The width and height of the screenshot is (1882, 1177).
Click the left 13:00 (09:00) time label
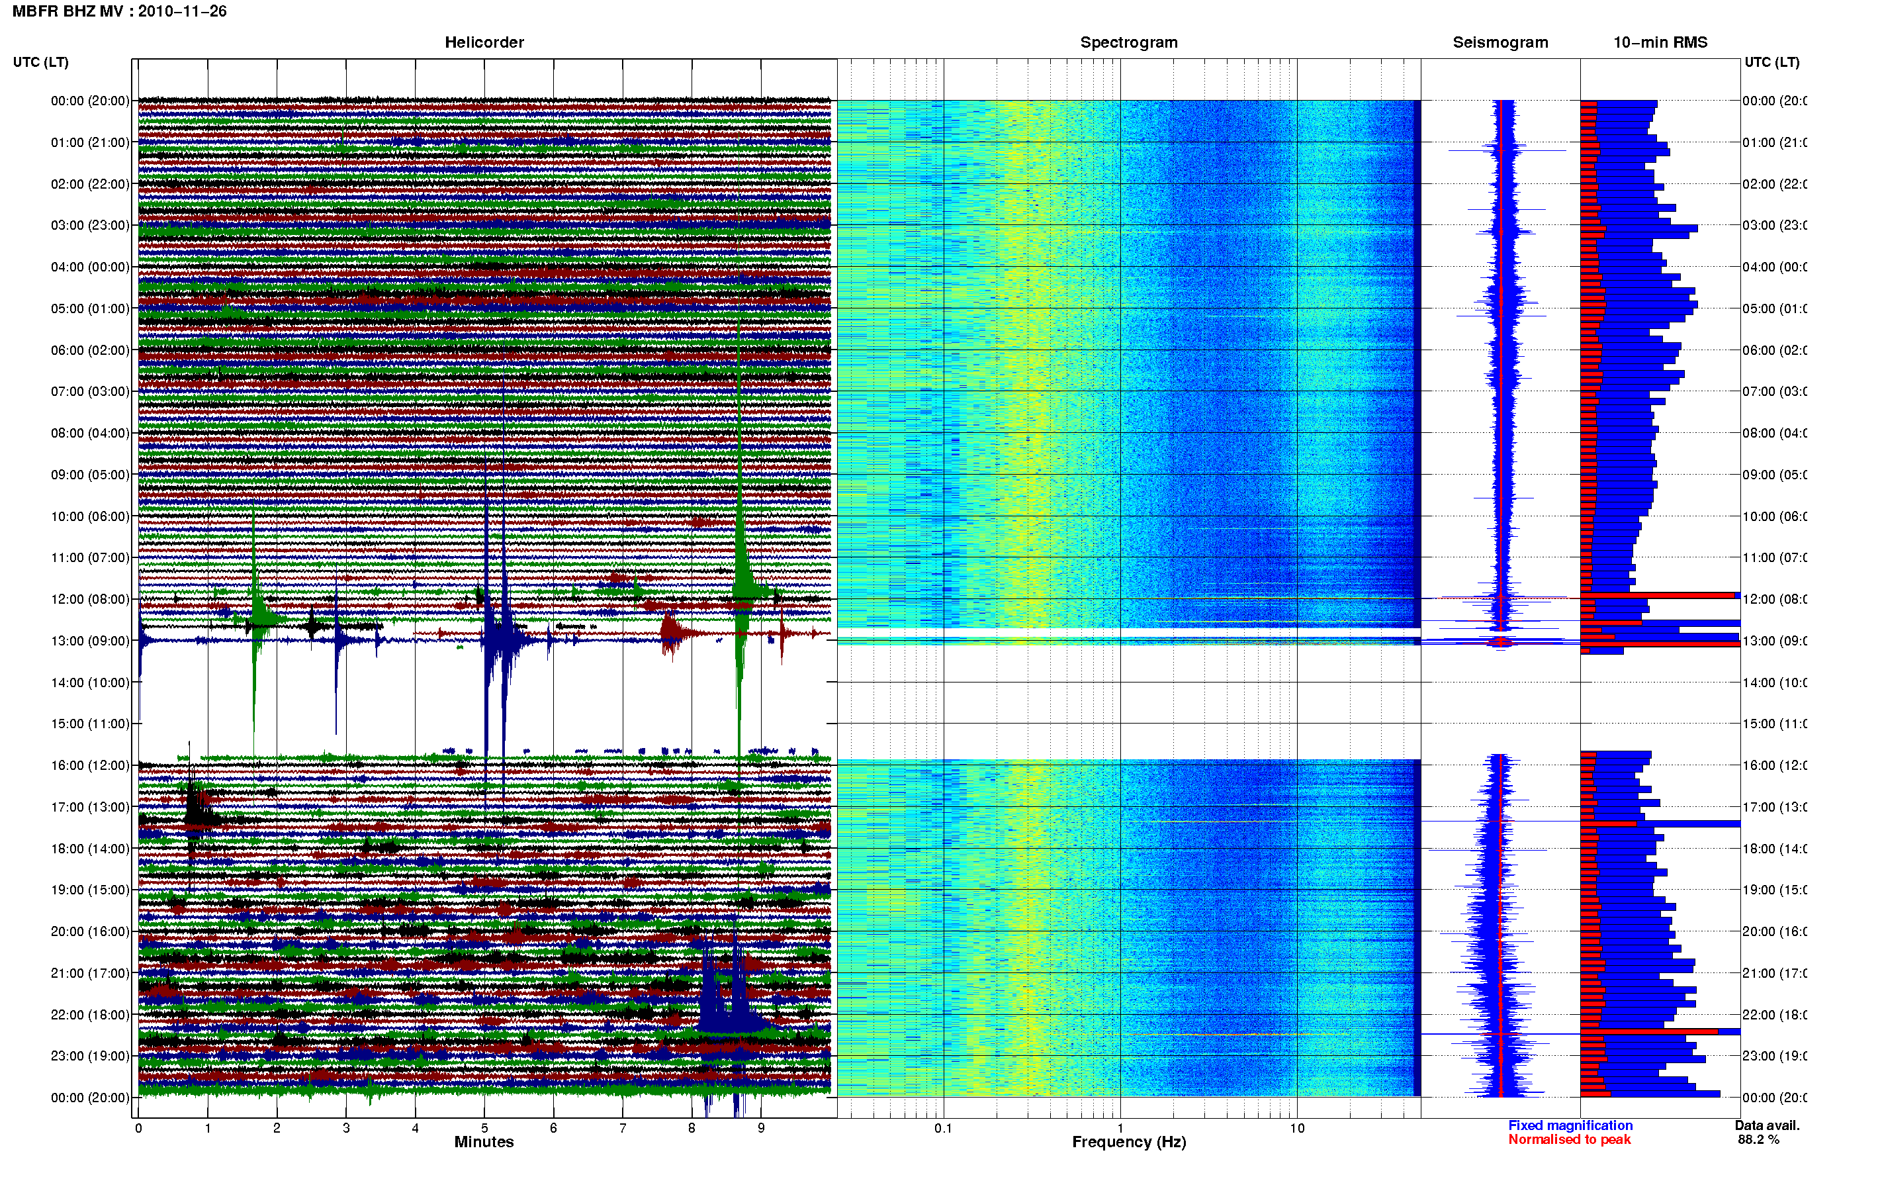click(90, 641)
